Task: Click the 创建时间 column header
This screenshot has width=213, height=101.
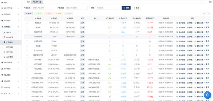Action: coord(166,18)
